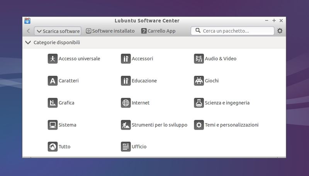The height and width of the screenshot is (176, 309).
Task: Go back with the left arrow
Action: 29,31
